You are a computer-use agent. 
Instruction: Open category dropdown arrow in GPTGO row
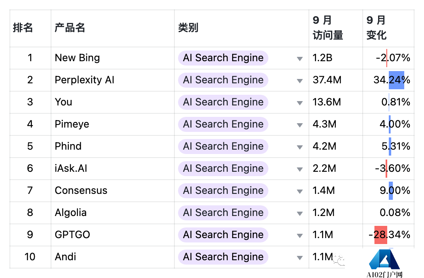(299, 236)
